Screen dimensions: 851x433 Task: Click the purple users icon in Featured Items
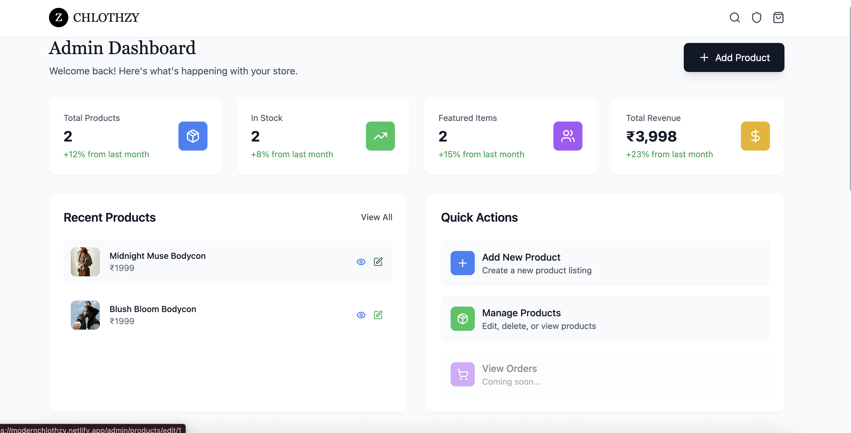[567, 136]
